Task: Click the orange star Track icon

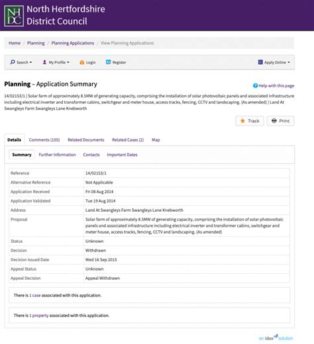Action: (x=242, y=121)
